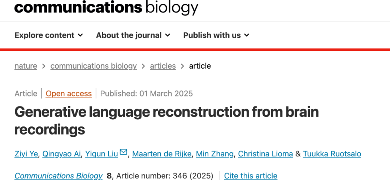This screenshot has width=390, height=186.
Task: Open the italic Communications Biology journal link
Action: coord(58,176)
